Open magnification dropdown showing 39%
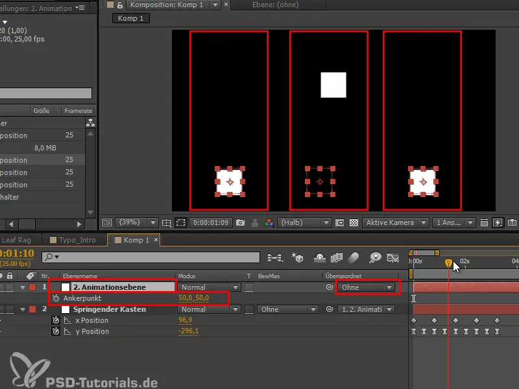This screenshot has width=519, height=389. coord(137,222)
